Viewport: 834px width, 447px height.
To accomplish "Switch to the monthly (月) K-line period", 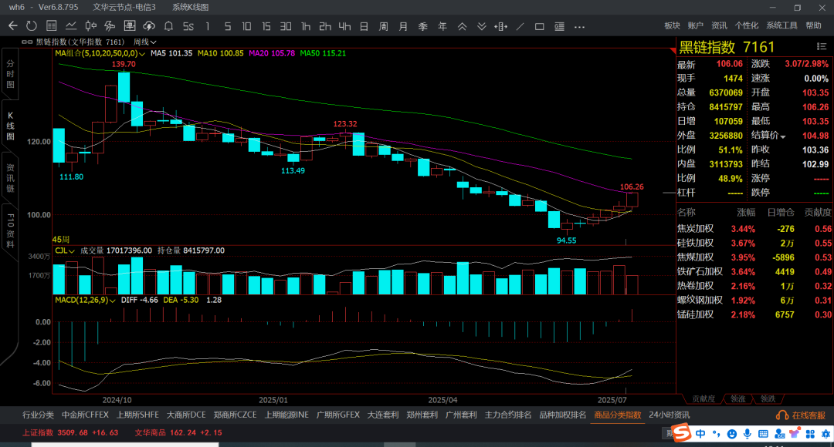I will coord(403,26).
